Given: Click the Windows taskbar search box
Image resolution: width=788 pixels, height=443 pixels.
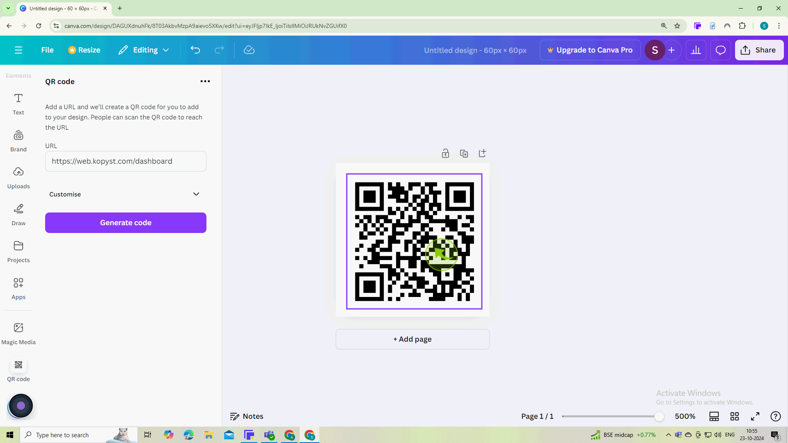Looking at the screenshot, I should click(x=78, y=435).
